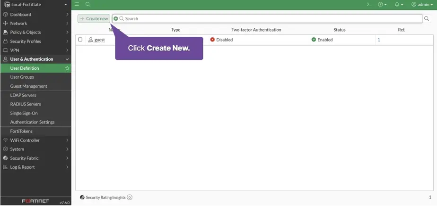Click the green add filter icon
The image size is (437, 206).
coord(116,18)
